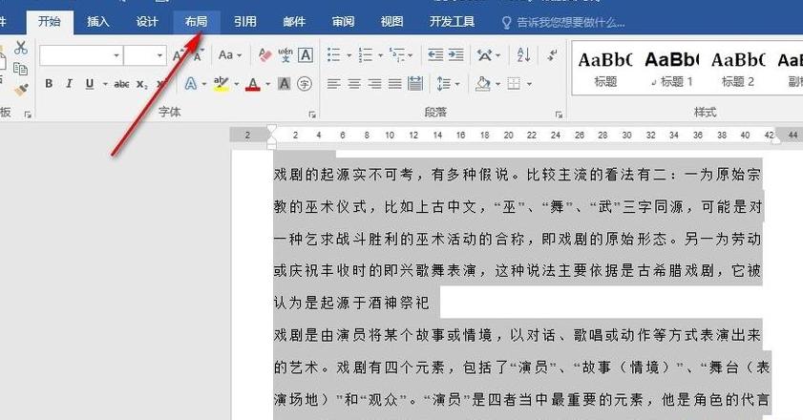
Task: Apply text effects with the outlined A icon
Action: tap(191, 83)
